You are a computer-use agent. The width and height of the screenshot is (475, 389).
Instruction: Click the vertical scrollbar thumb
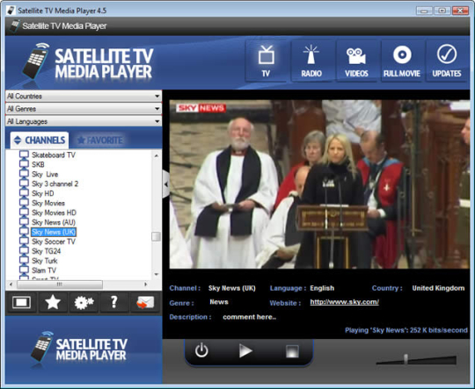[156, 236]
